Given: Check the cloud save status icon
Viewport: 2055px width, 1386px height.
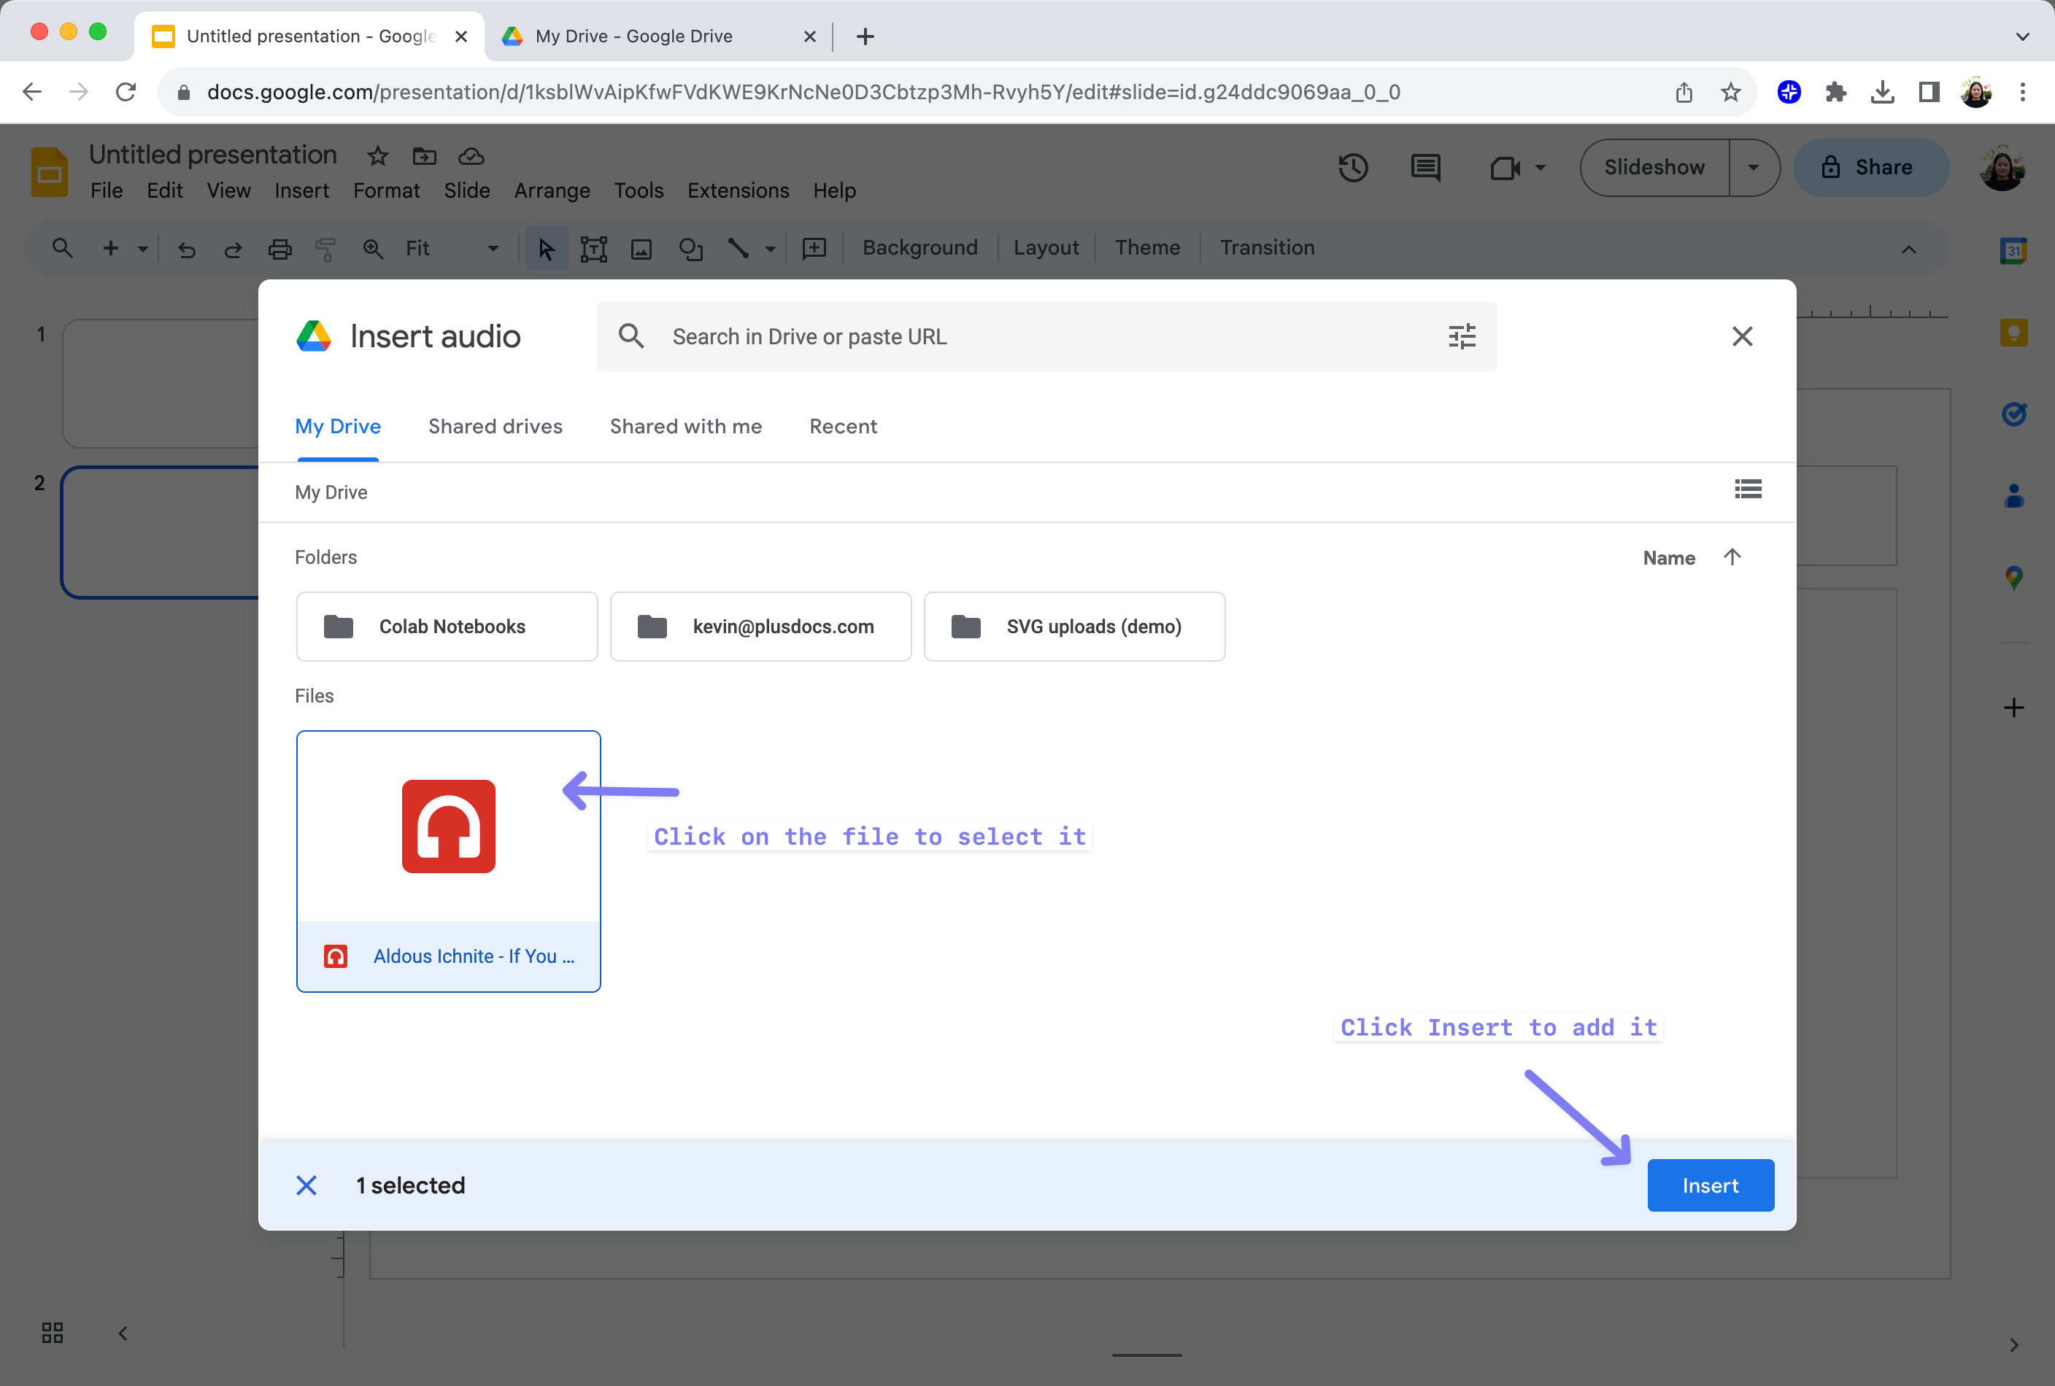Looking at the screenshot, I should (471, 156).
